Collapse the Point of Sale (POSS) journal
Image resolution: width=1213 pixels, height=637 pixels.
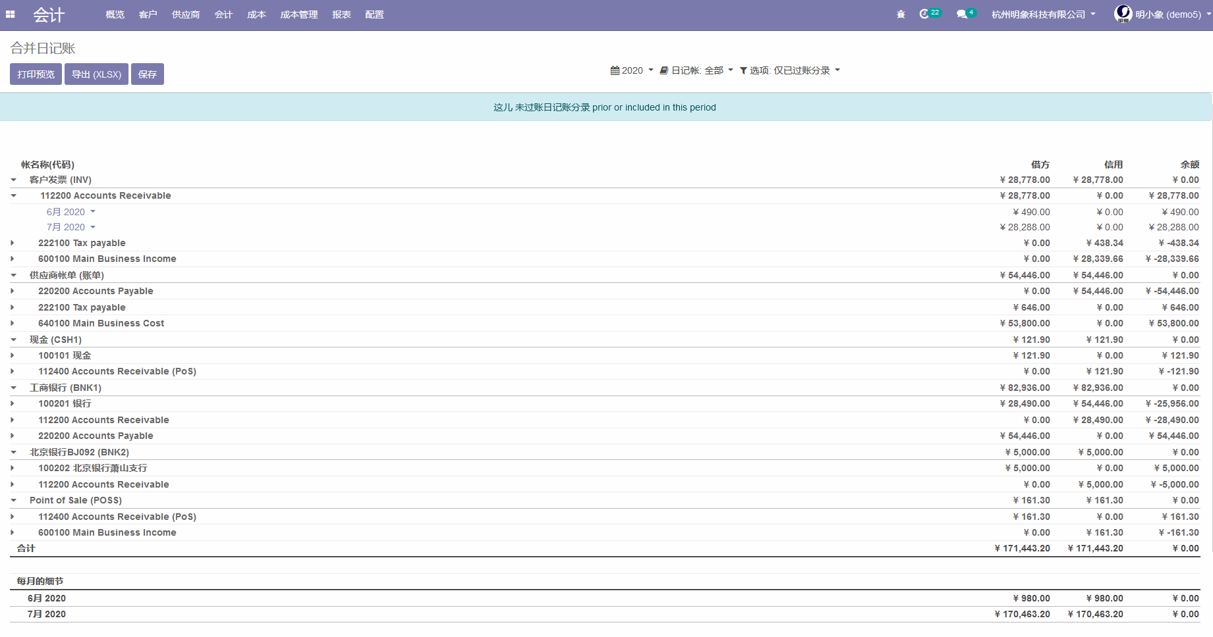pyautogui.click(x=14, y=501)
